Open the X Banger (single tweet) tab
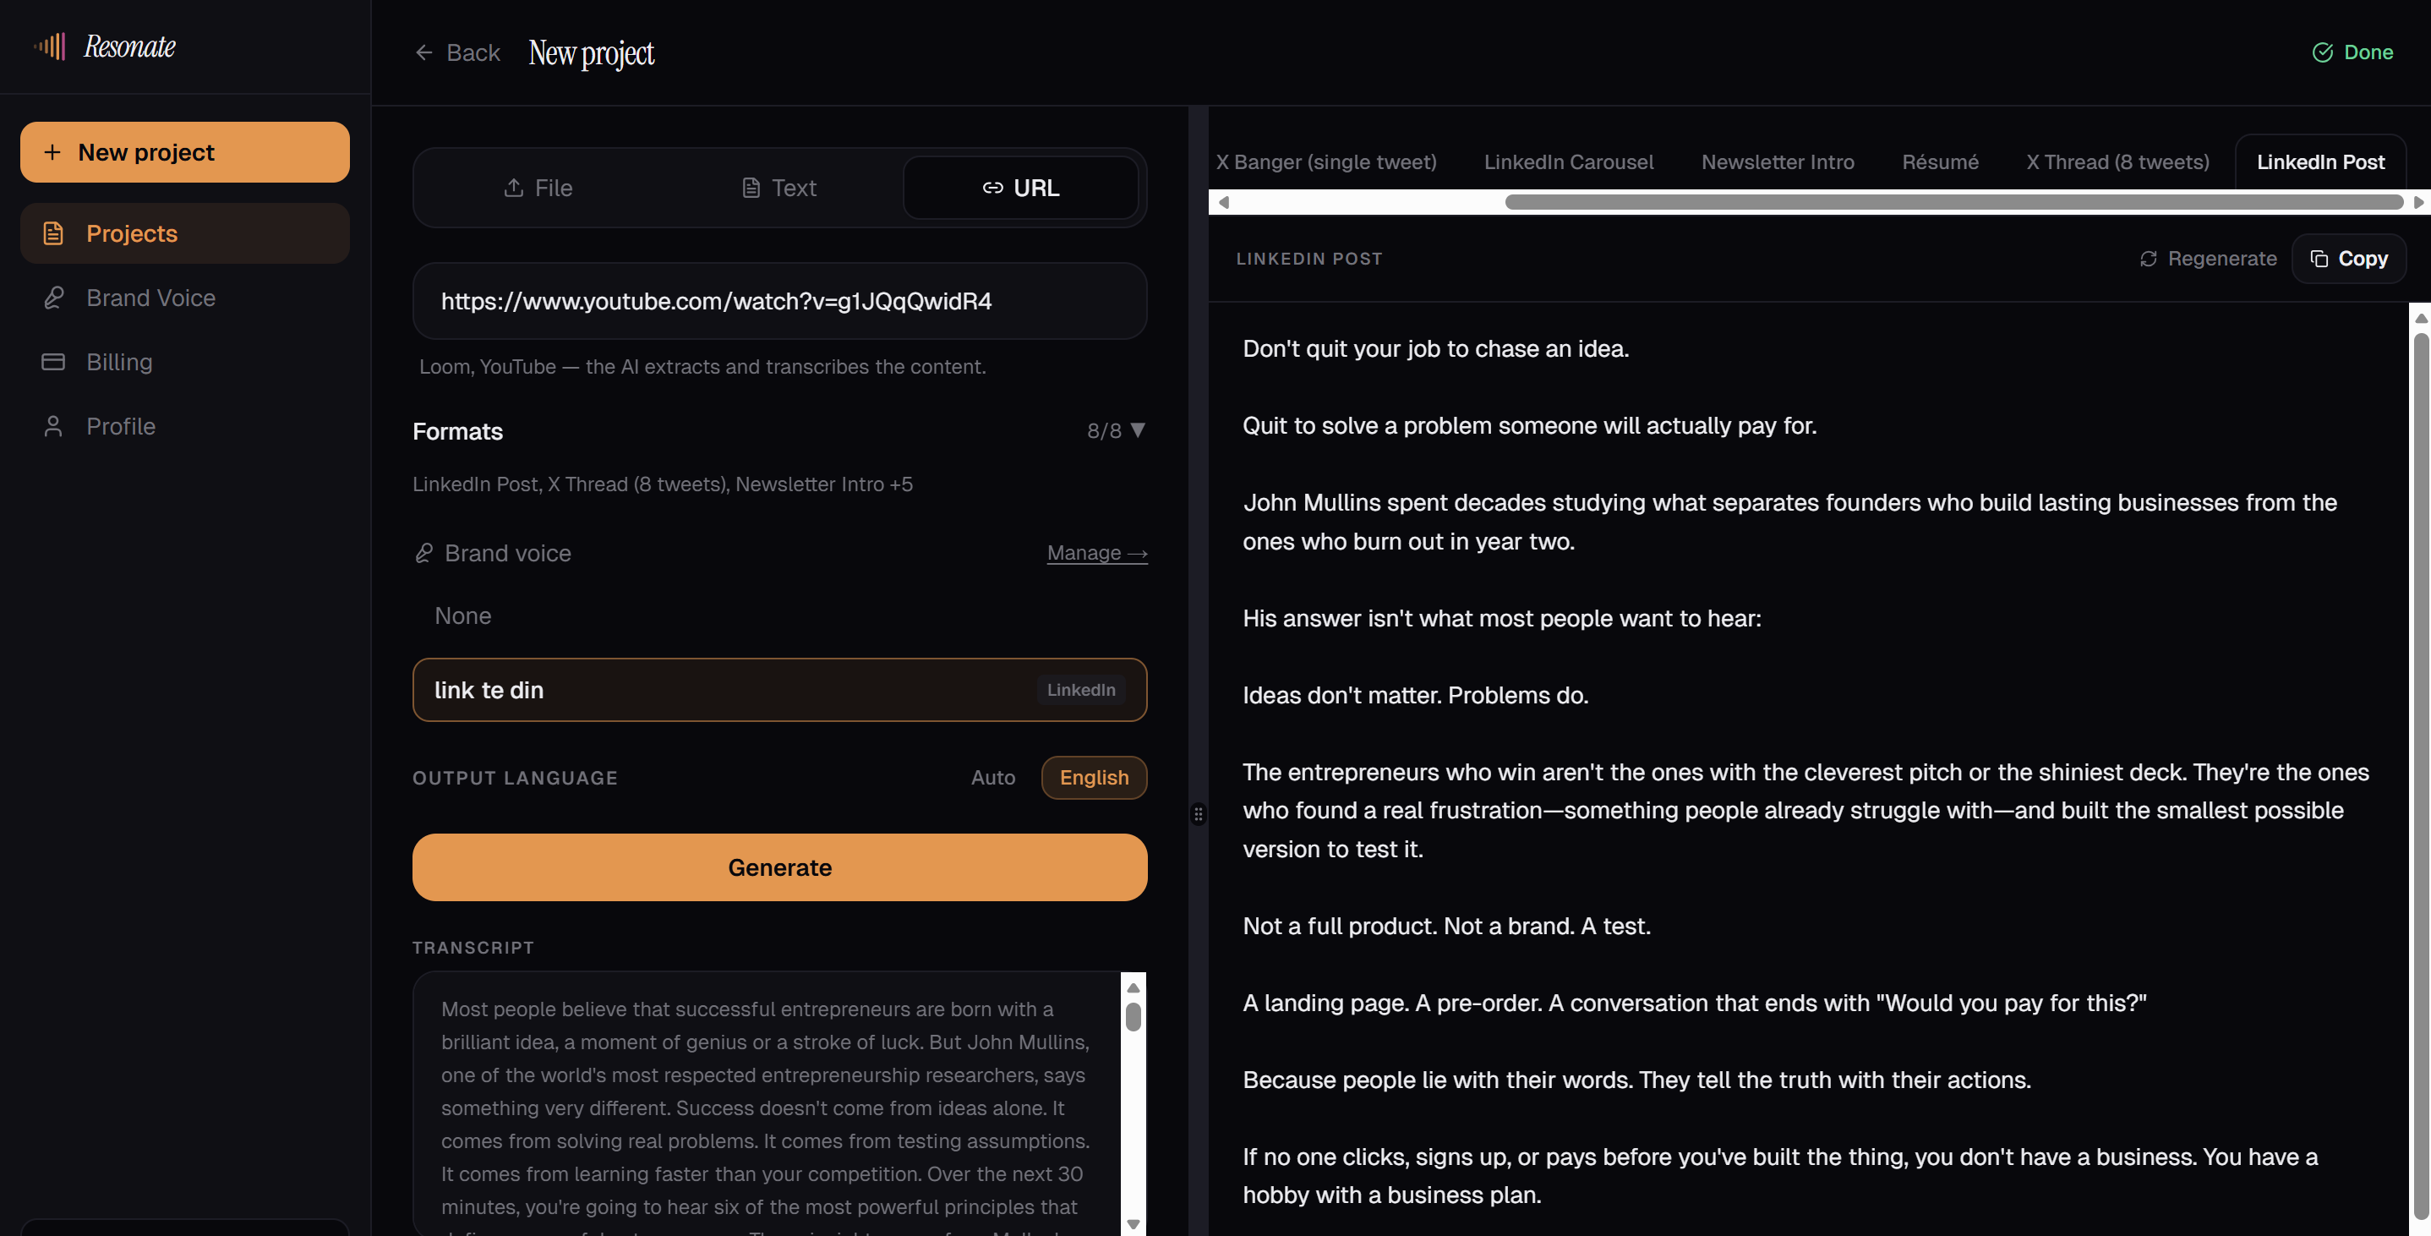The width and height of the screenshot is (2431, 1236). 1326,162
